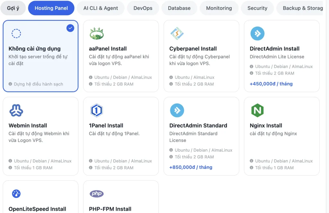Click 'Dựng hệ điều hành sạch' text
Screen dimensions: 329x213
coord(39,84)
